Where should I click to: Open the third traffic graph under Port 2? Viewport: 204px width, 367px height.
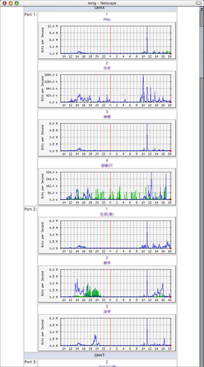[x=107, y=332]
